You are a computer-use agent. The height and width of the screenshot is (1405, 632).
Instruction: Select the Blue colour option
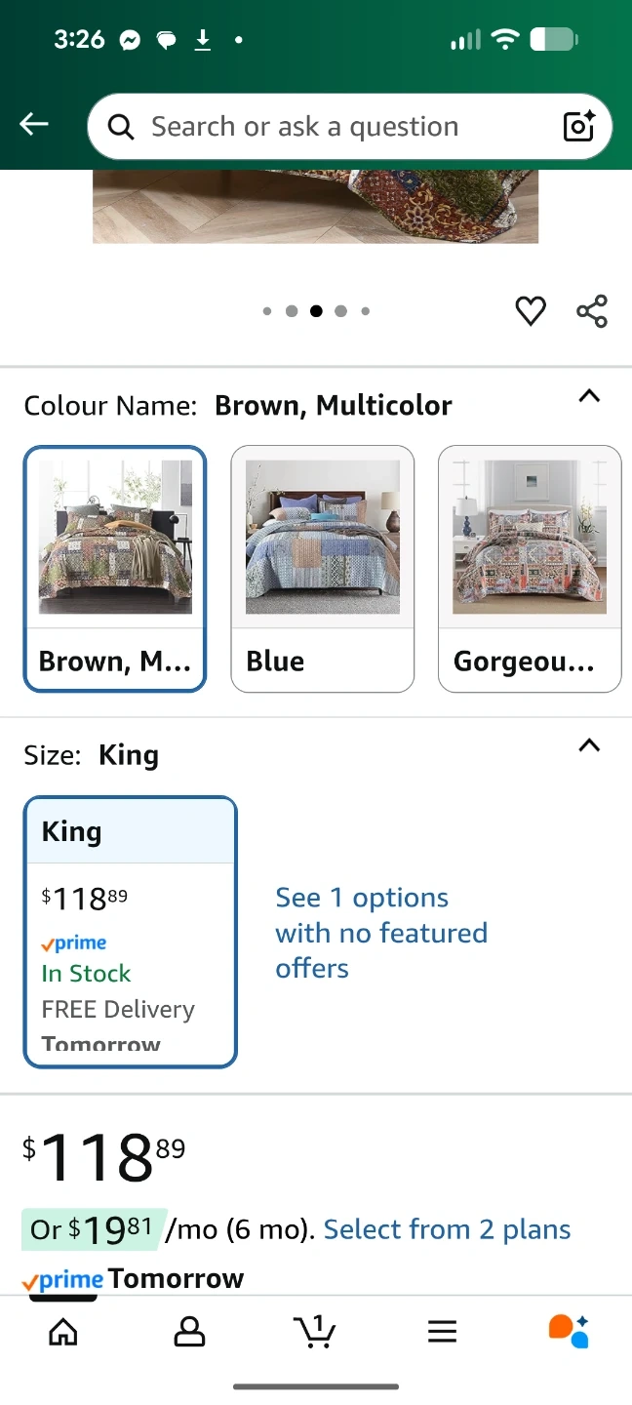(323, 569)
